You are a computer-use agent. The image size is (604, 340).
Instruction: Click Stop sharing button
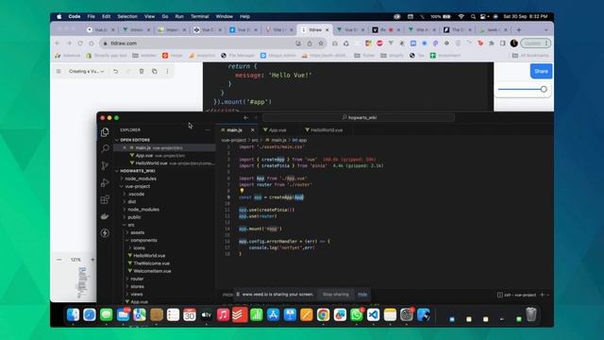(x=336, y=295)
